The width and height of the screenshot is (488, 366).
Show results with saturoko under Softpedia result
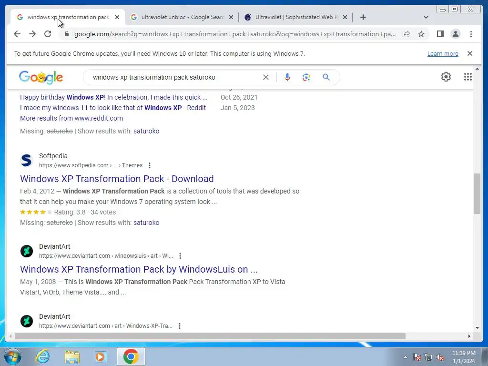(x=146, y=223)
